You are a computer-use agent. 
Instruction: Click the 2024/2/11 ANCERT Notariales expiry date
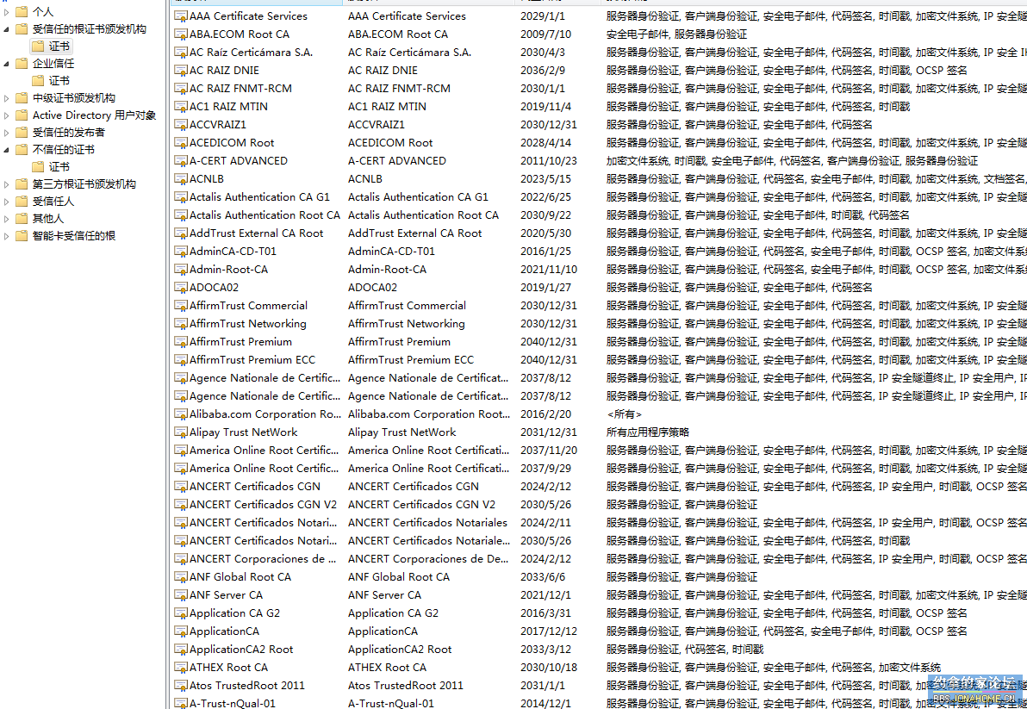point(545,523)
